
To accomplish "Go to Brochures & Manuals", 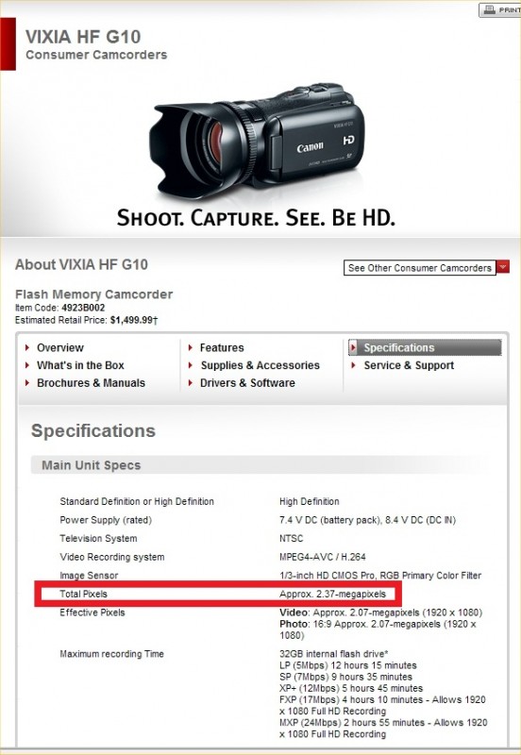I will [x=91, y=383].
